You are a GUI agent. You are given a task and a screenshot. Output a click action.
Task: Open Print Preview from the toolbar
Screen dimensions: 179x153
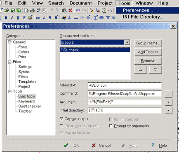tap(26, 10)
